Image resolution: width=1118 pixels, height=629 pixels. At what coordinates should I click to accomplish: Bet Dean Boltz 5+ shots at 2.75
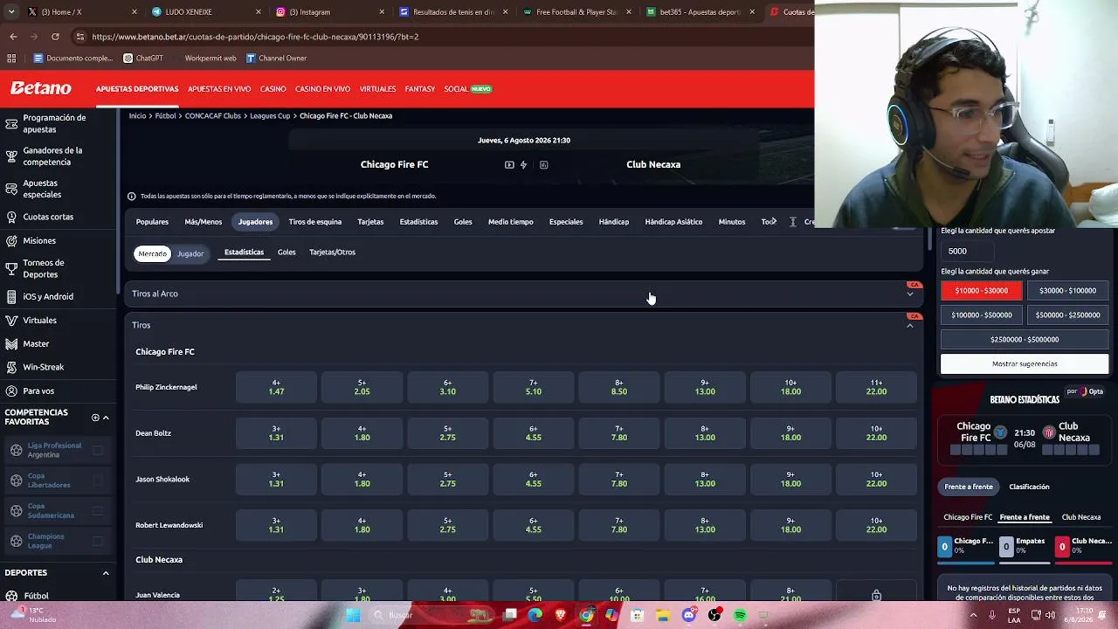pyautogui.click(x=447, y=433)
